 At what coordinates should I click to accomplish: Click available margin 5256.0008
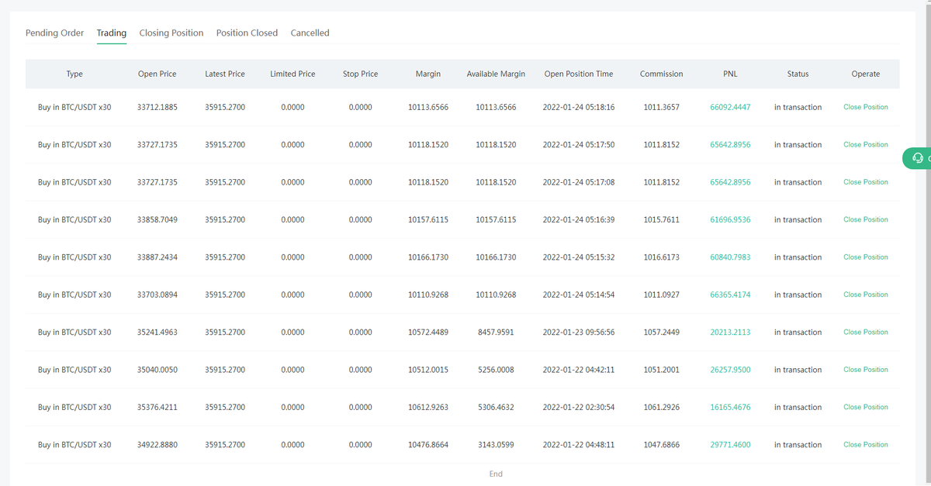496,370
